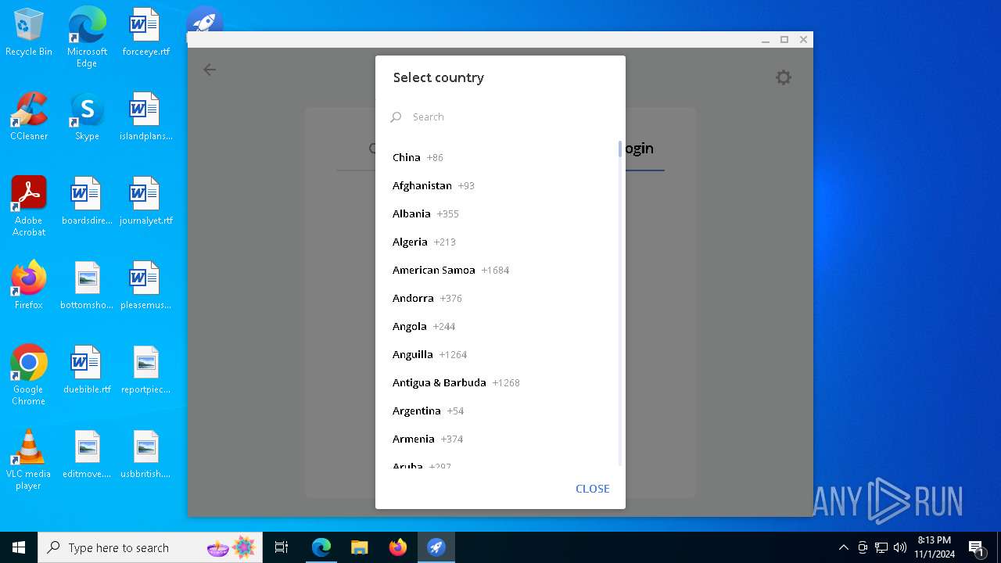Select forceeye.rtf file on desktop

coord(145,33)
